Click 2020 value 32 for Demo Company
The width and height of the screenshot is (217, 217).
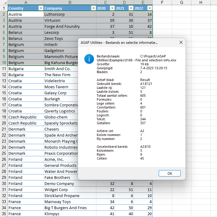(105, 183)
